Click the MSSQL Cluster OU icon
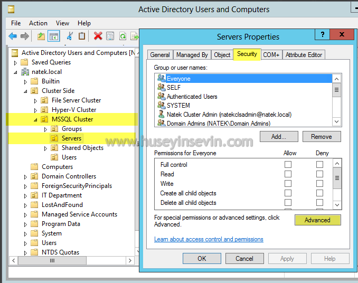The width and height of the screenshot is (358, 283). point(44,119)
